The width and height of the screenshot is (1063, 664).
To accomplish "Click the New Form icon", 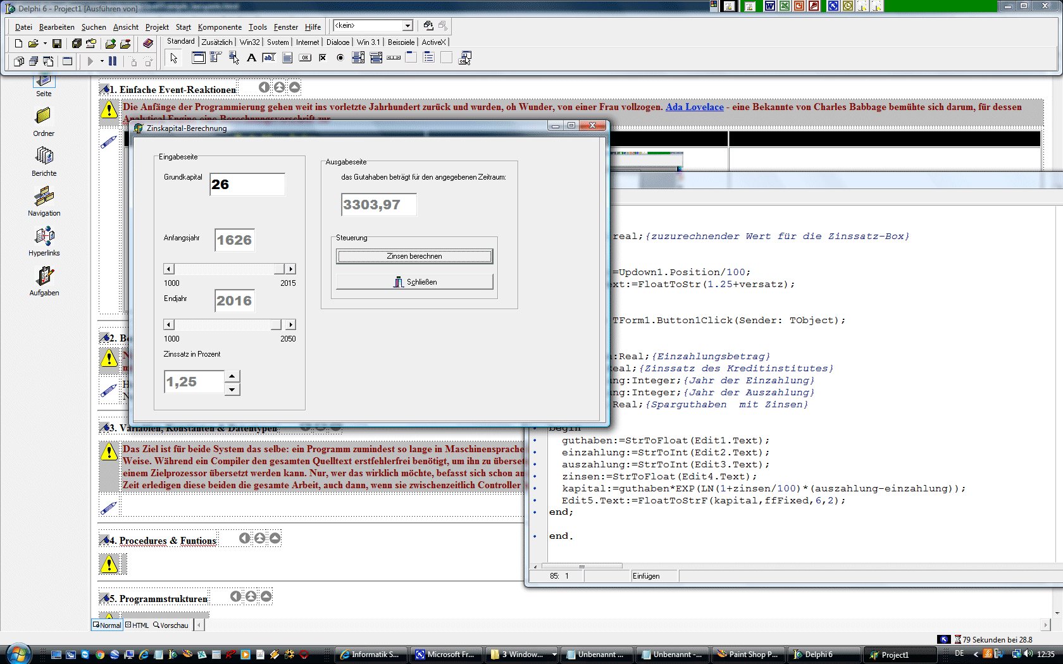I will coord(67,61).
